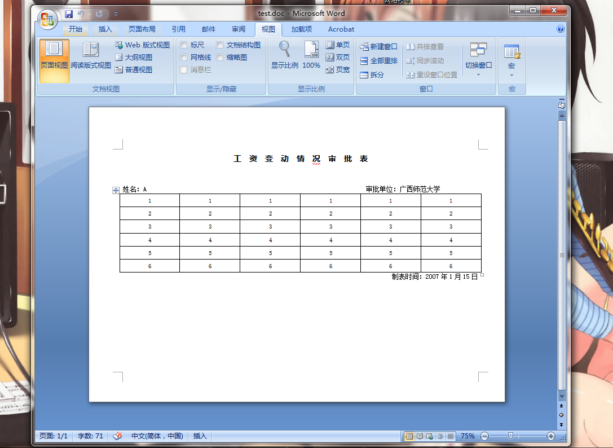Show 网格线 gridlines
This screenshot has width=613, height=448.
[x=184, y=57]
